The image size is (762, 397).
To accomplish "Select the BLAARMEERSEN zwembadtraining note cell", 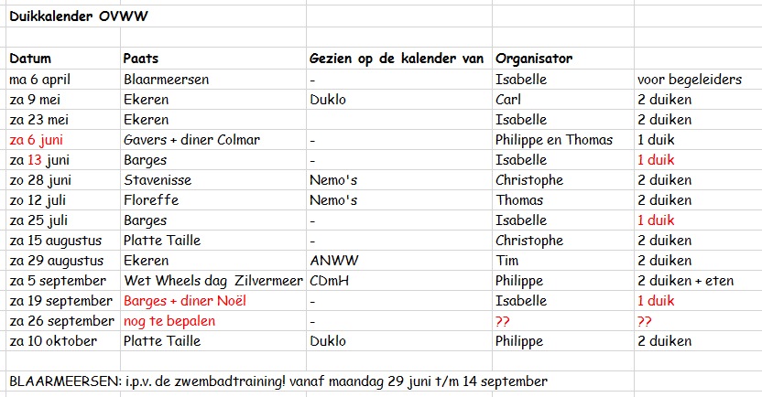I will point(320,381).
